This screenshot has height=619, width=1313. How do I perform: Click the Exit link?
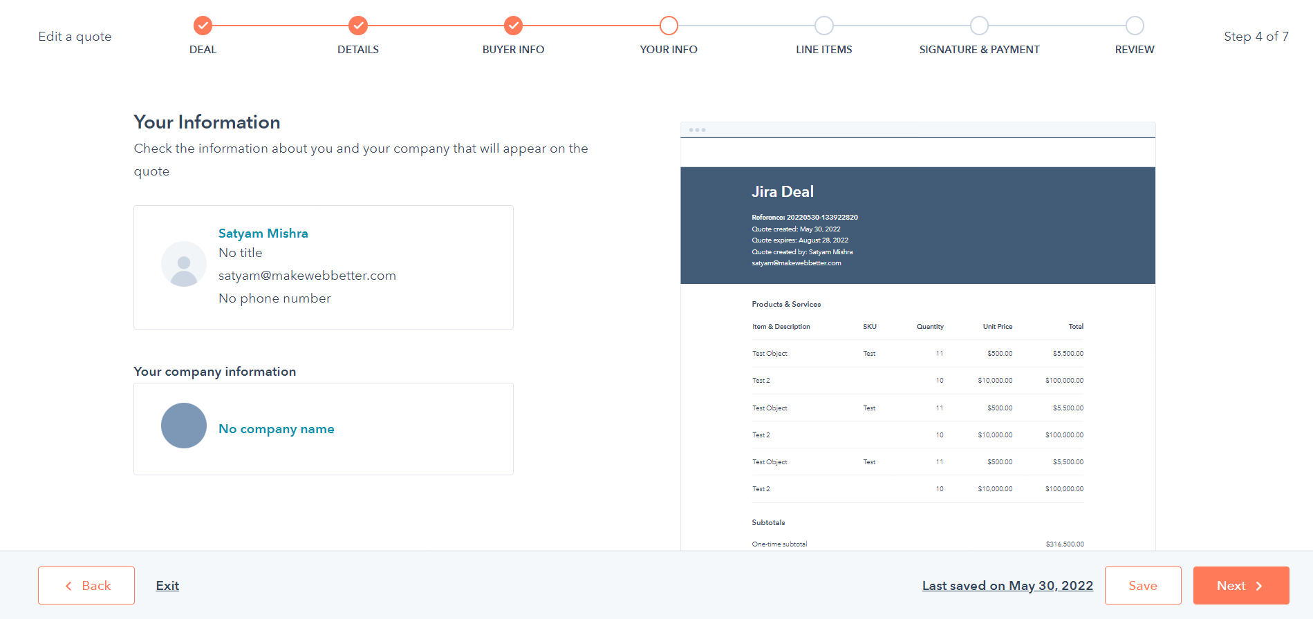coord(167,586)
